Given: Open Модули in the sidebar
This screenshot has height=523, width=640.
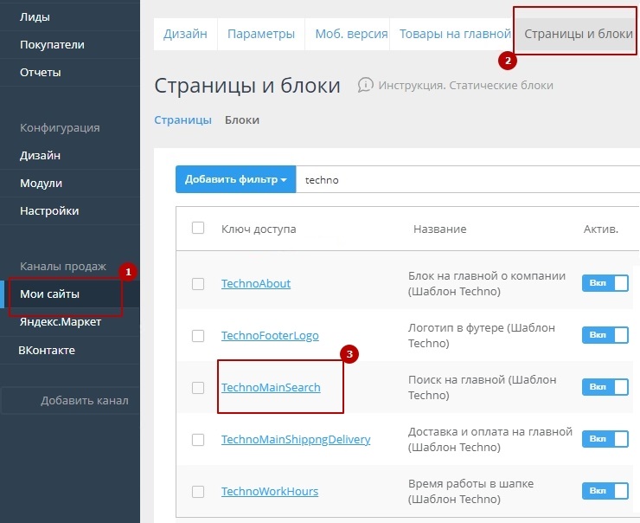Looking at the screenshot, I should [41, 184].
